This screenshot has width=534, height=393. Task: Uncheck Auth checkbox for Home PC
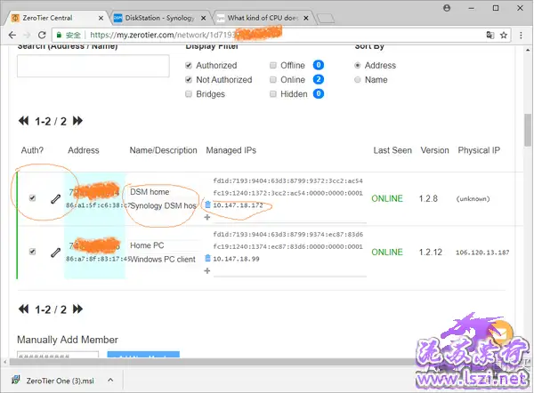(x=32, y=252)
